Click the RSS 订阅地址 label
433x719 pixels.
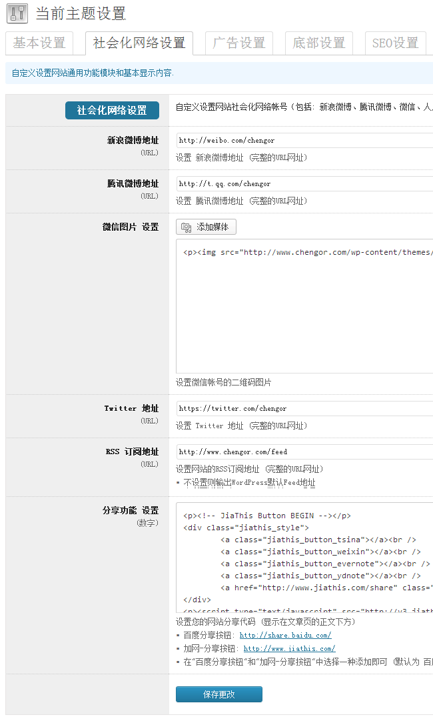pyautogui.click(x=132, y=452)
